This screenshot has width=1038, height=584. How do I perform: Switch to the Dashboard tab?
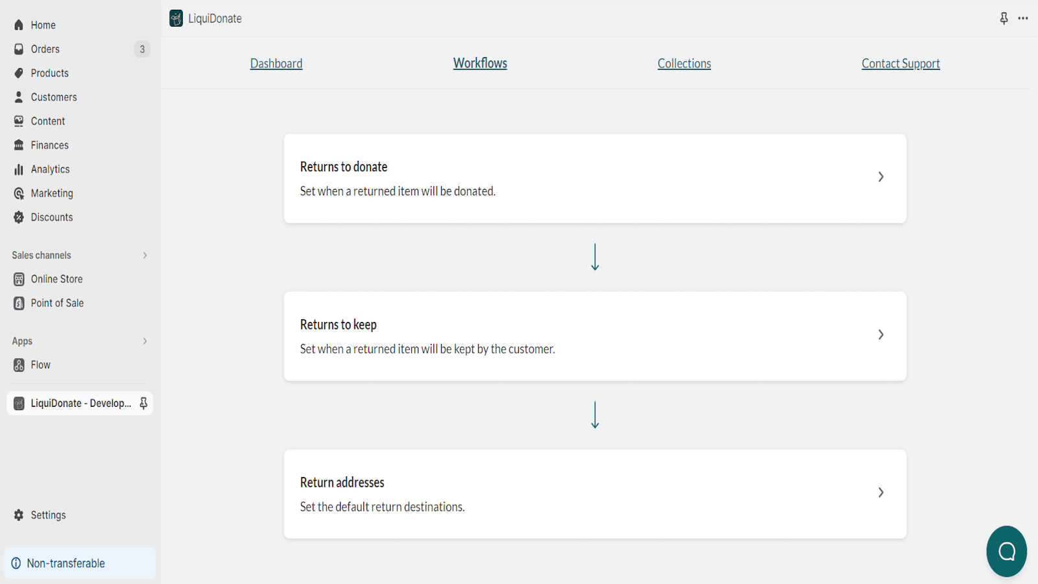(x=276, y=64)
